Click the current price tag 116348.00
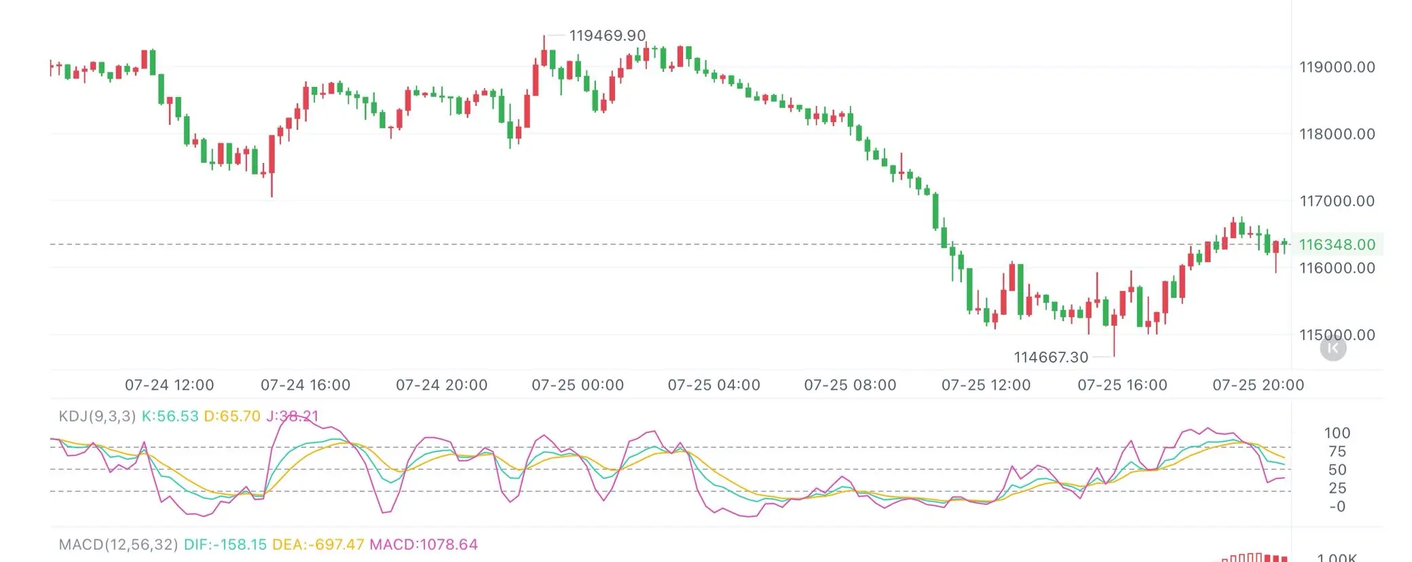 [x=1337, y=244]
